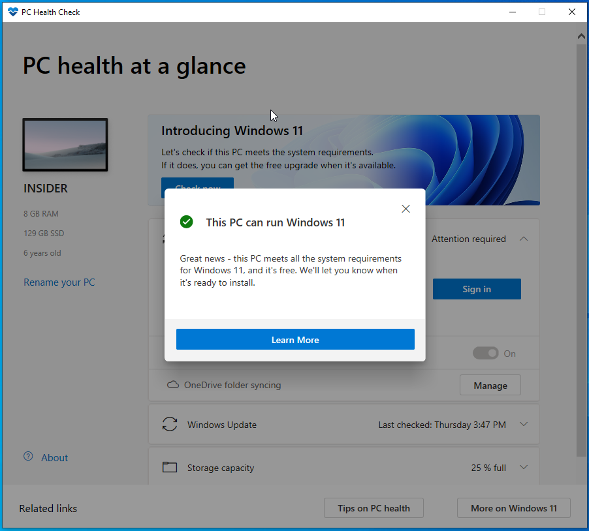Screen dimensions: 589x531
Task: Click the Sign in button
Action: pyautogui.click(x=477, y=289)
